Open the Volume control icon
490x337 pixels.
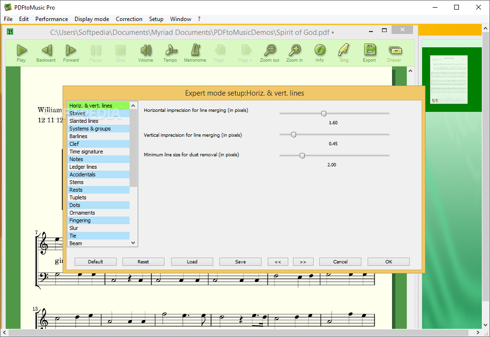coord(146,50)
